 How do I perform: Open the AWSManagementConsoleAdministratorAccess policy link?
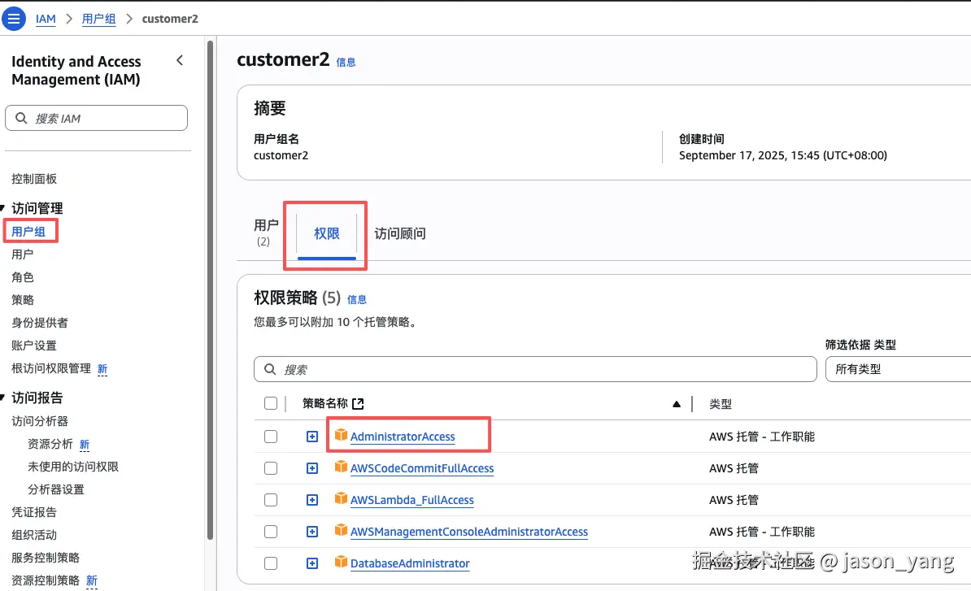(x=469, y=532)
